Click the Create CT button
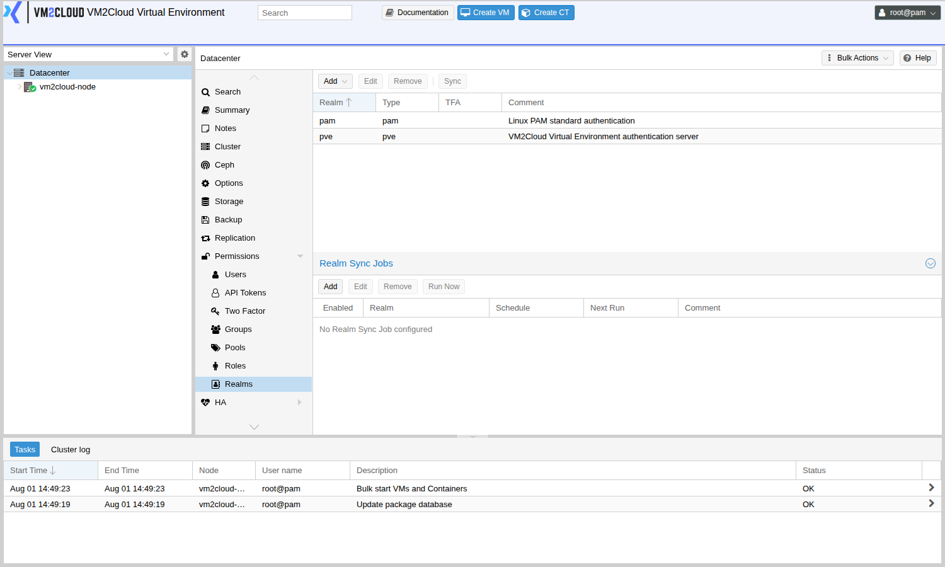Image resolution: width=945 pixels, height=567 pixels. (x=546, y=13)
